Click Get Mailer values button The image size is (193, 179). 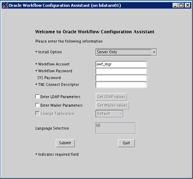click(112, 106)
